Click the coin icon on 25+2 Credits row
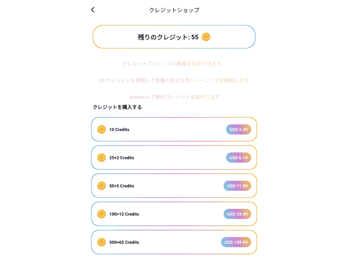The width and height of the screenshot is (348, 261). (101, 157)
